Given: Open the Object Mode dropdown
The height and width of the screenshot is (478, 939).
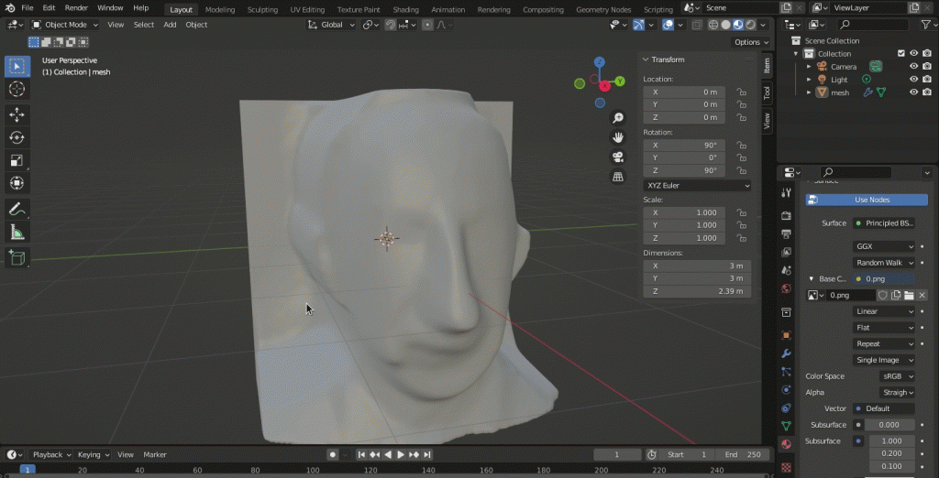Looking at the screenshot, I should [x=65, y=25].
